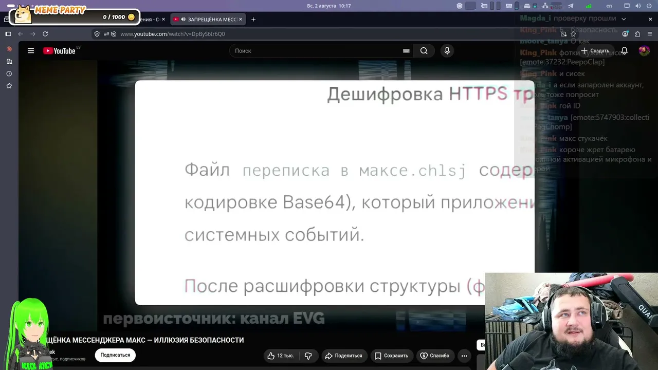658x370 pixels.
Task: Go forward in browser history
Action: coord(33,34)
